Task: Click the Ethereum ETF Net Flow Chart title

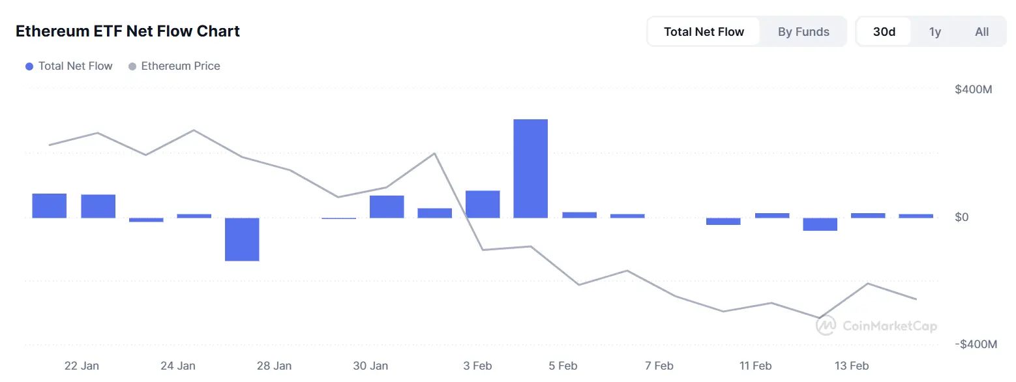Action: click(x=128, y=31)
